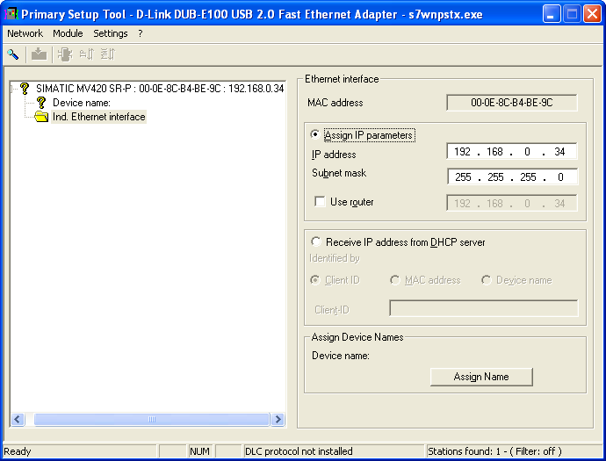Click the Assign Name button
Screen dimensions: 606x461
coord(481,377)
